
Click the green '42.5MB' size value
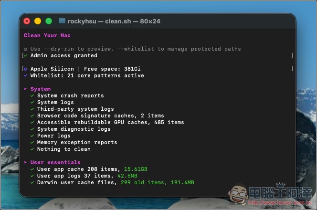point(127,176)
